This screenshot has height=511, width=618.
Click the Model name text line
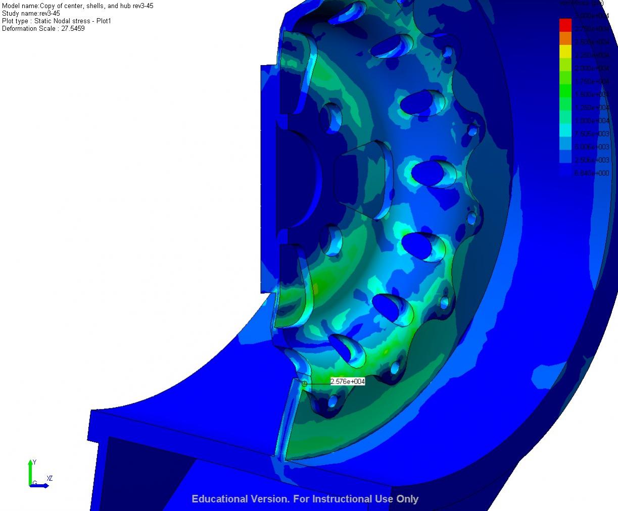click(78, 6)
